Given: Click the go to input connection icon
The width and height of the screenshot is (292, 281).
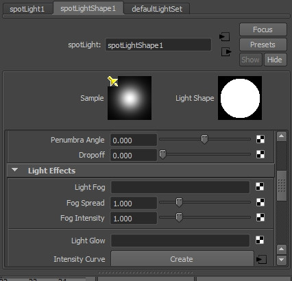Looking at the screenshot, I should 224,36.
